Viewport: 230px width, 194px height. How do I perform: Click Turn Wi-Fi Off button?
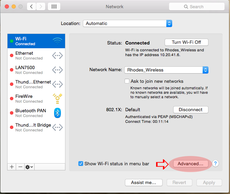pyautogui.click(x=187, y=42)
